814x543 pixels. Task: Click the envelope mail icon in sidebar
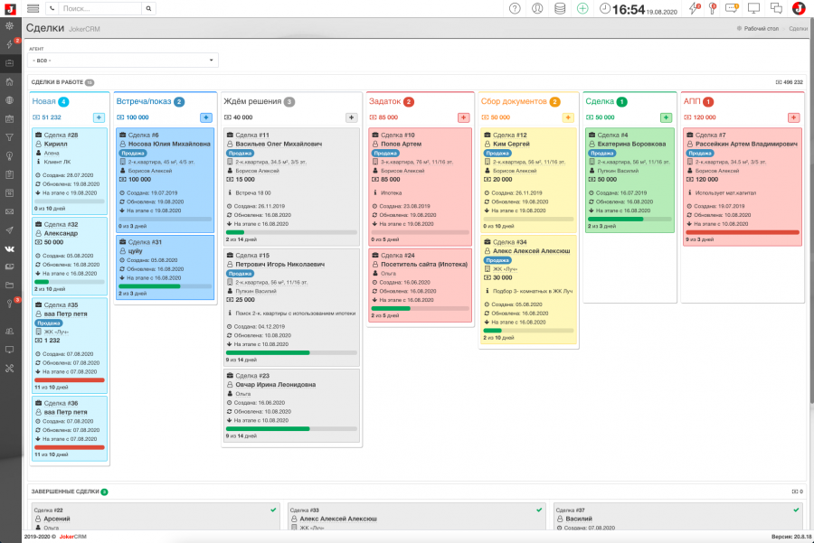point(9,211)
